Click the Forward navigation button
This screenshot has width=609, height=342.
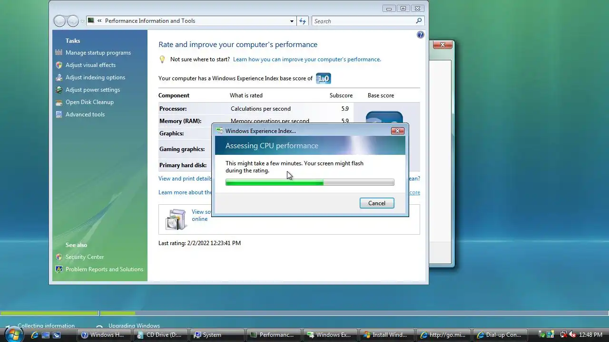pos(73,21)
